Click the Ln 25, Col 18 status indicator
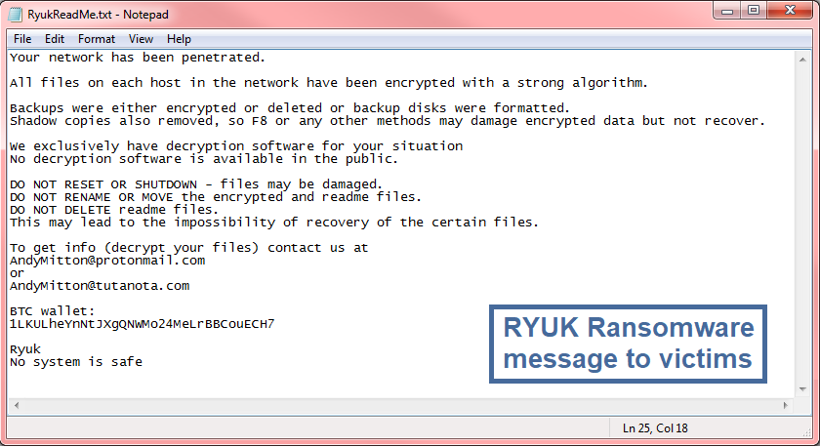This screenshot has width=820, height=447. (x=655, y=428)
